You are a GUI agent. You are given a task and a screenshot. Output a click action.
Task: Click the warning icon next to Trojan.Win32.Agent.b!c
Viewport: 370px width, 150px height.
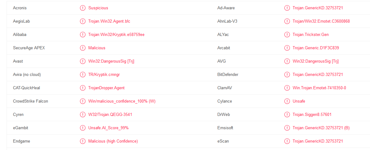point(82,21)
